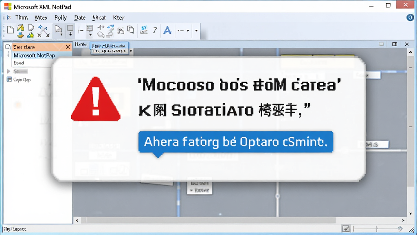Viewport: 417px width, 235px height.
Task: Minimize the inner document window
Action: point(381,44)
